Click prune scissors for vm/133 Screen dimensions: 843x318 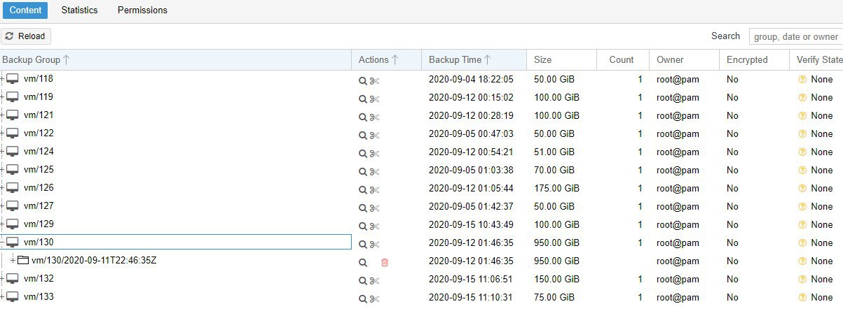(375, 298)
